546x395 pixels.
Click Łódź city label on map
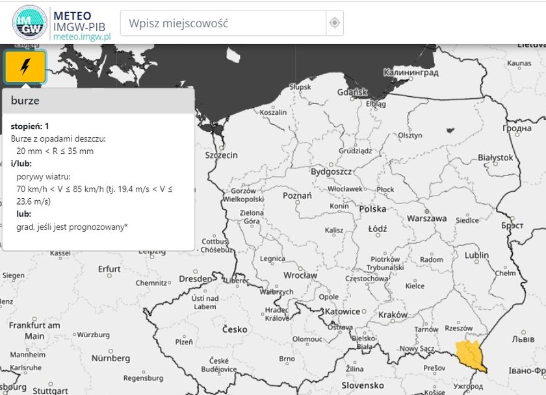(378, 229)
